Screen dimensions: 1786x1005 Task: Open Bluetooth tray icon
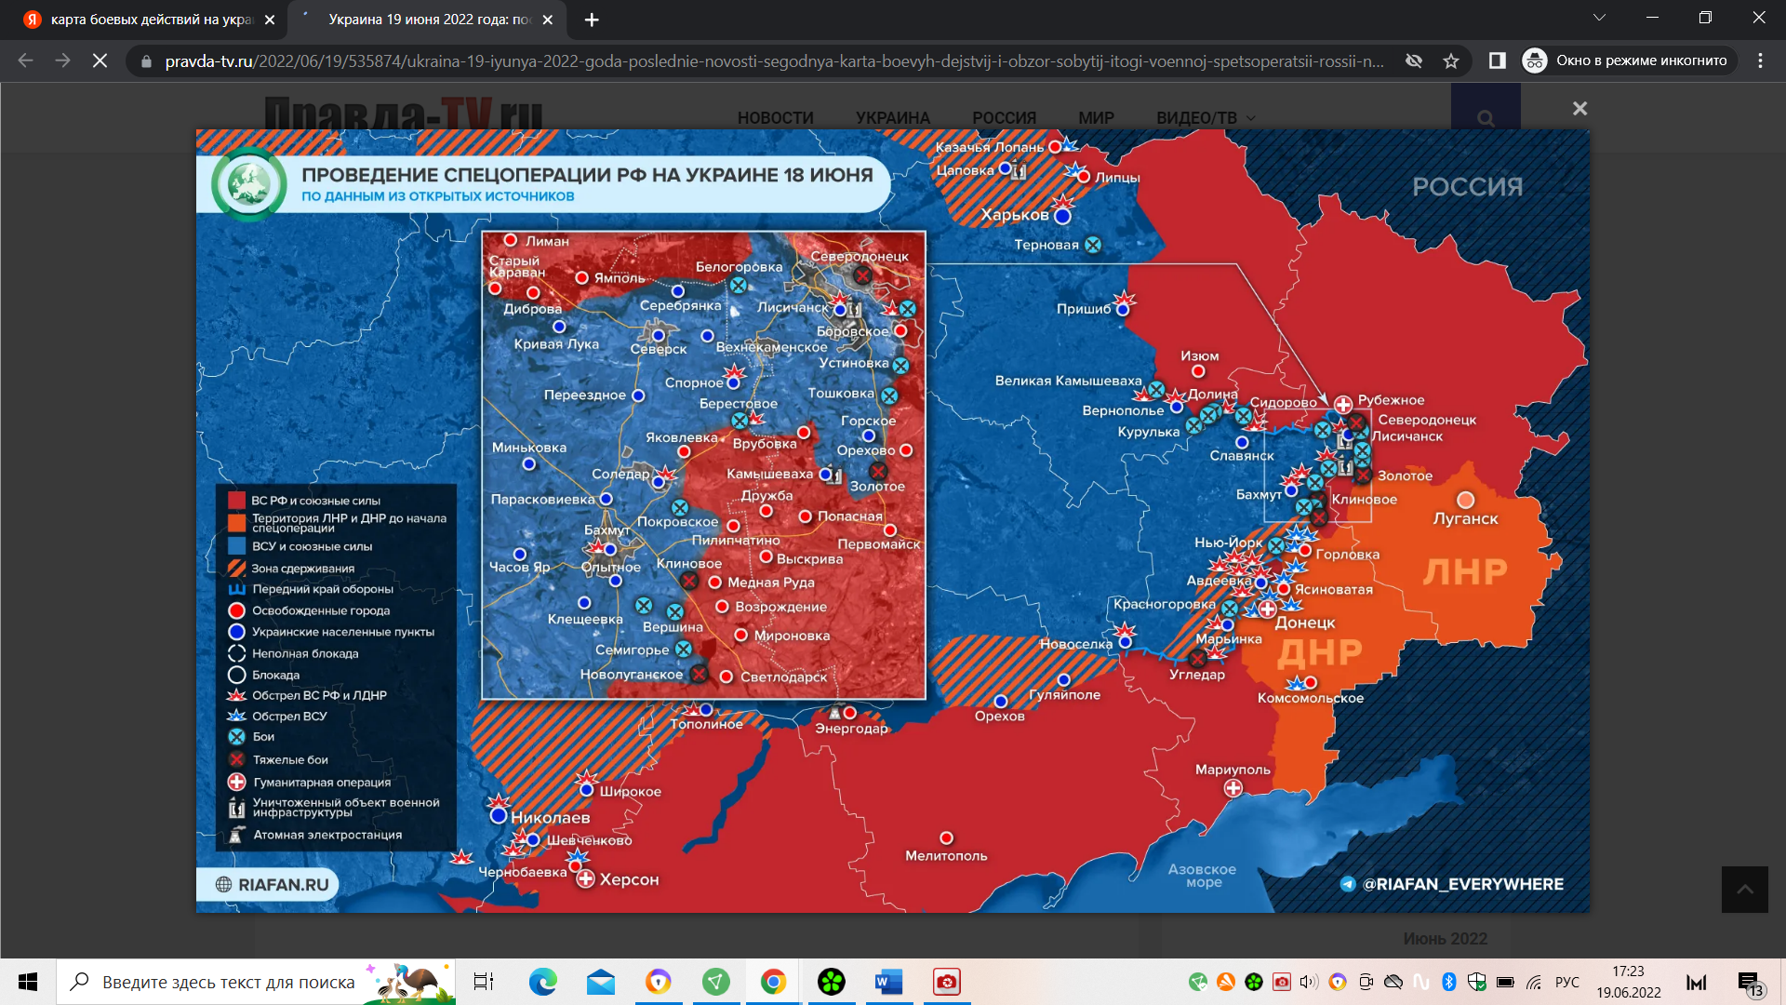[1448, 982]
